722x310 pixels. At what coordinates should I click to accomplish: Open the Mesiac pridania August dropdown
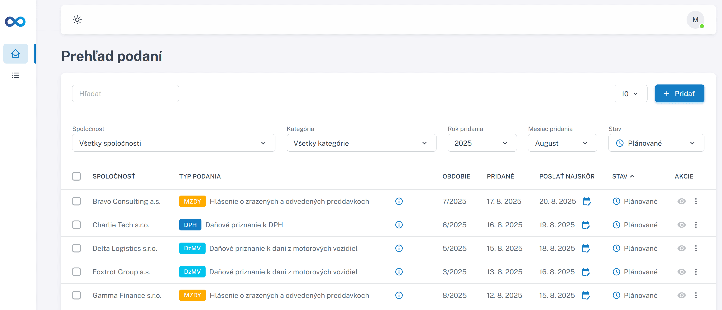click(x=562, y=143)
